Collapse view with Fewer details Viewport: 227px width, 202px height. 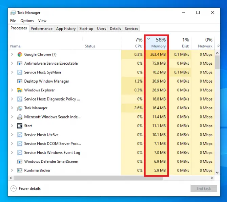tap(26, 188)
